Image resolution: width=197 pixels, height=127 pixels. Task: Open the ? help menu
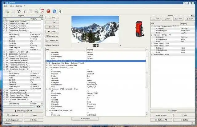(24, 6)
